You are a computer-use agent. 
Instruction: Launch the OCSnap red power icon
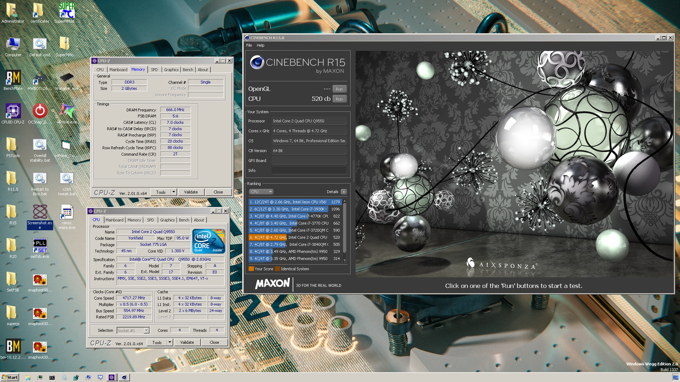(x=40, y=114)
